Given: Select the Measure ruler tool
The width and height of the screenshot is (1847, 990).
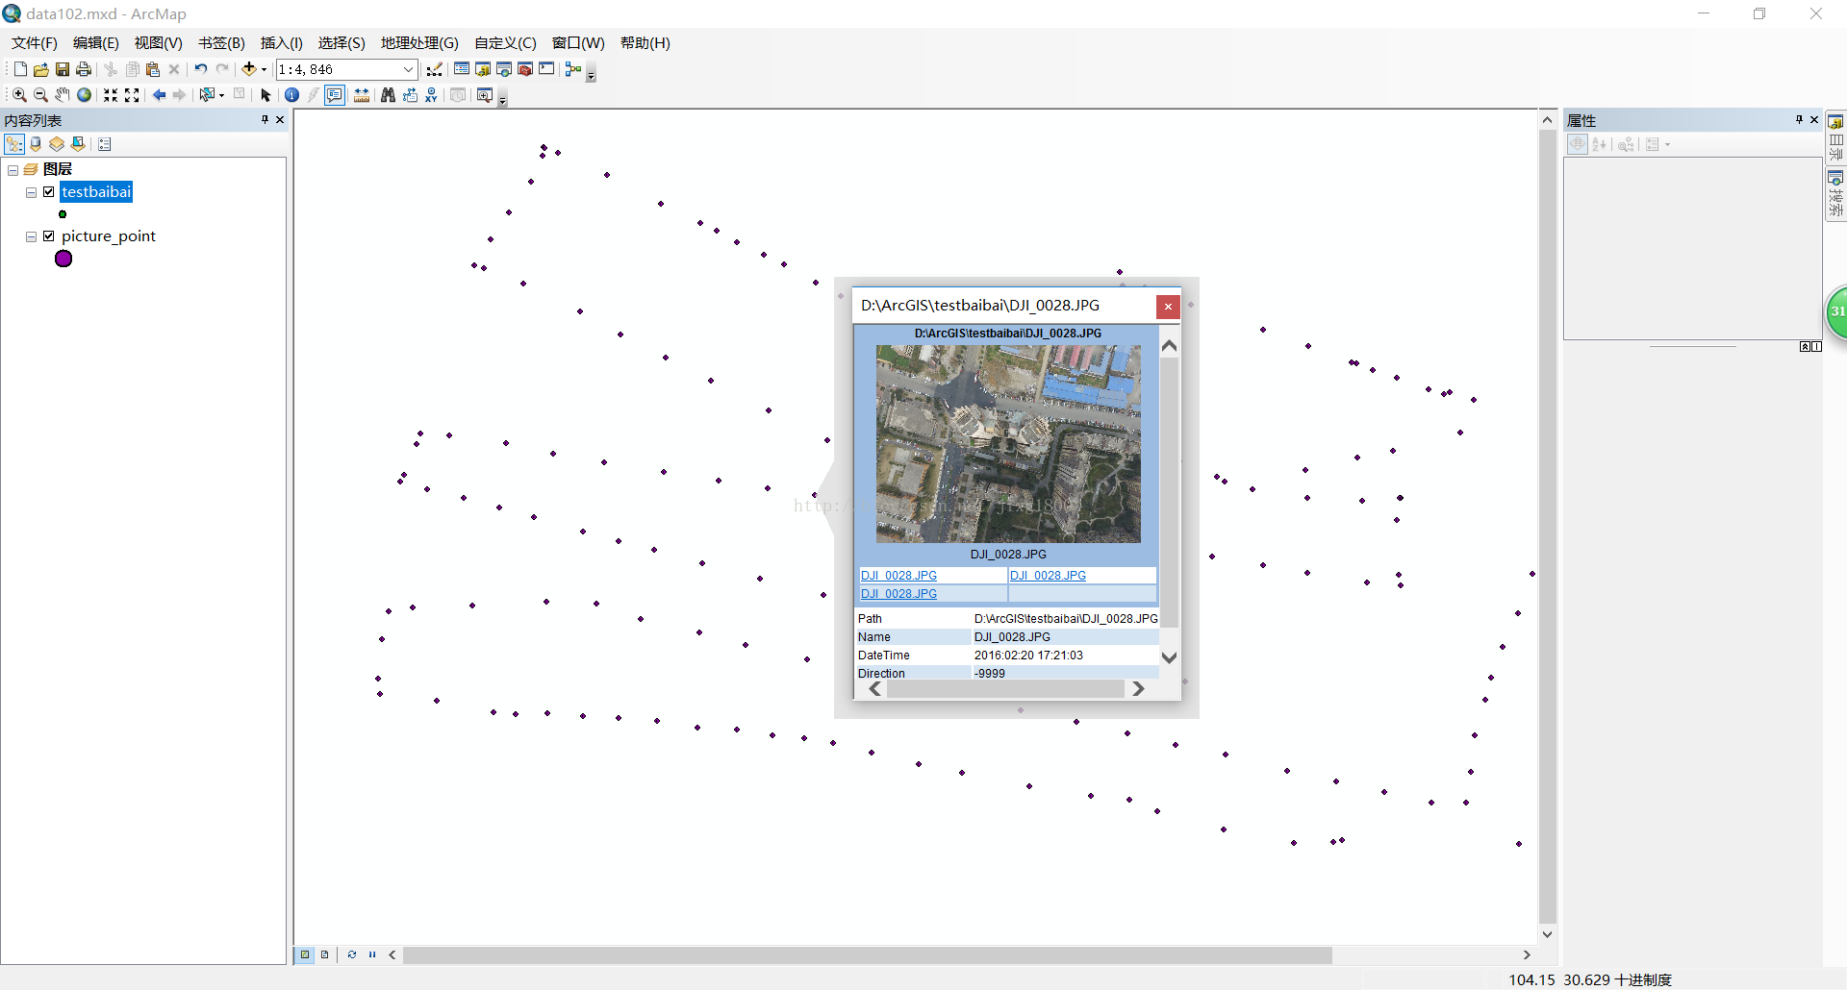Looking at the screenshot, I should [362, 95].
